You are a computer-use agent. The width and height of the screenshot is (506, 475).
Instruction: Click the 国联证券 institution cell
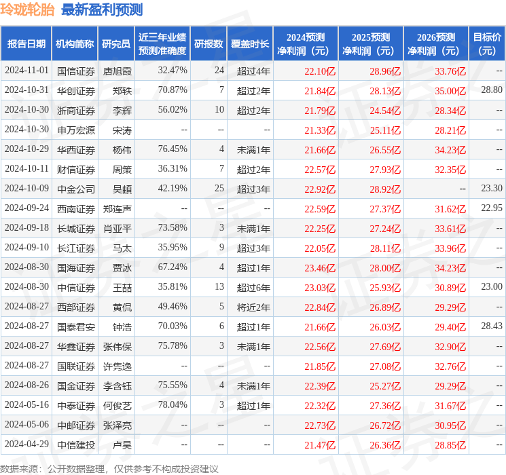pos(76,366)
